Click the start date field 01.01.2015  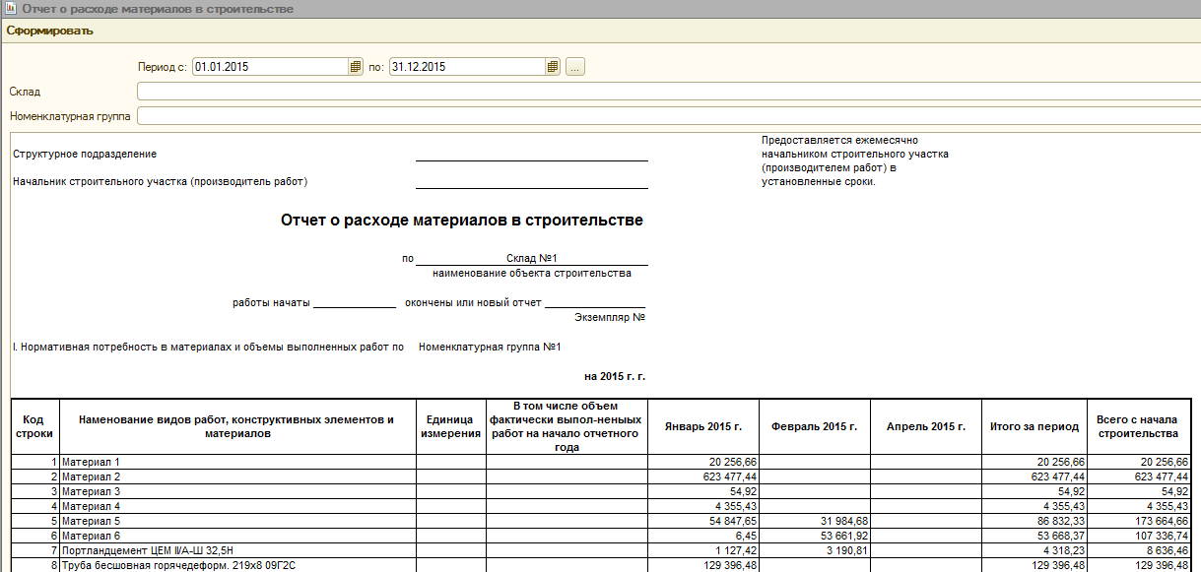[x=270, y=67]
